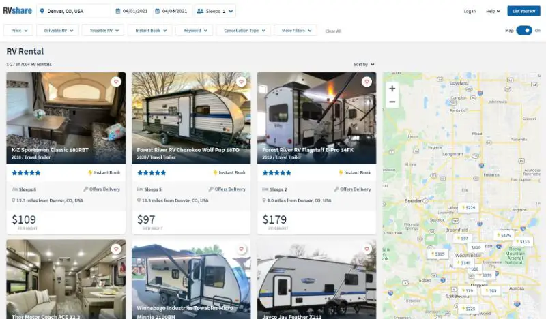
Task: Click the $97 per night price on the Wolf Pup card
Action: point(146,219)
